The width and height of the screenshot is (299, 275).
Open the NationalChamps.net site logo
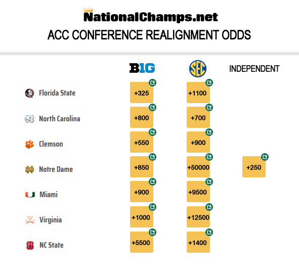click(151, 15)
